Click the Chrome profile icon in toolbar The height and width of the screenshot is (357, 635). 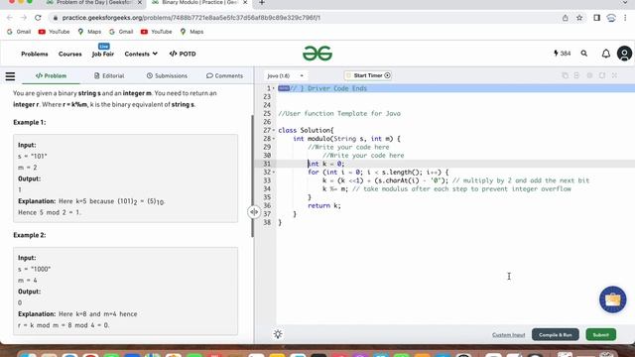pos(611,18)
